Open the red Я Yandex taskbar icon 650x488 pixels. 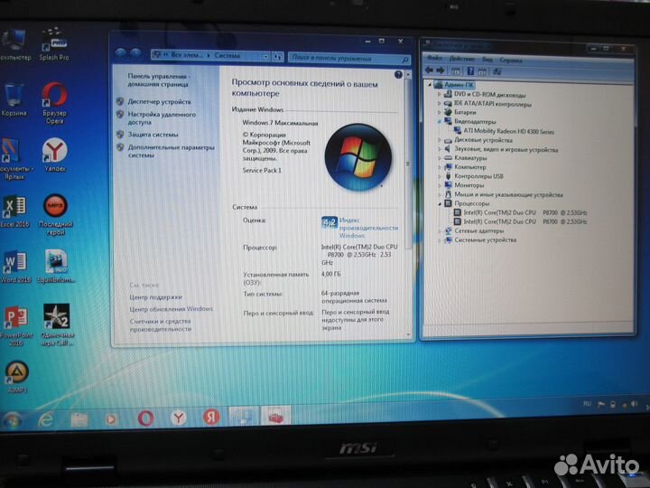(211, 417)
